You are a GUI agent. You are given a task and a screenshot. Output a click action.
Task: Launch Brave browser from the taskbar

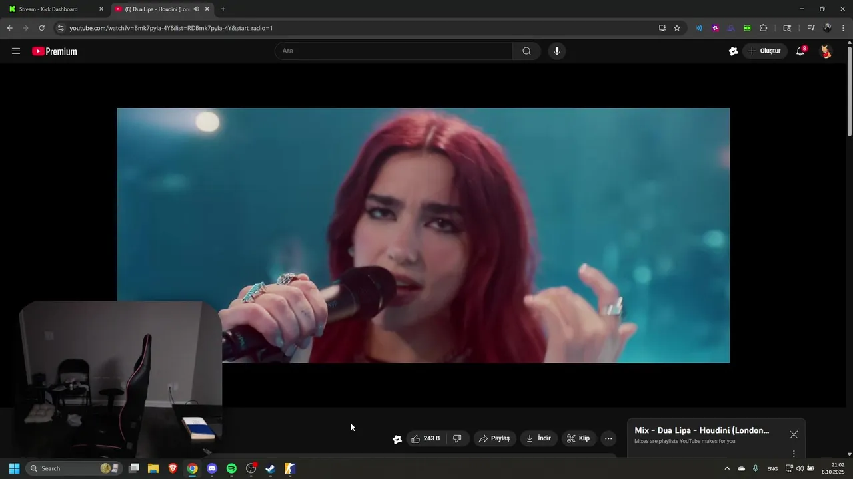(173, 468)
